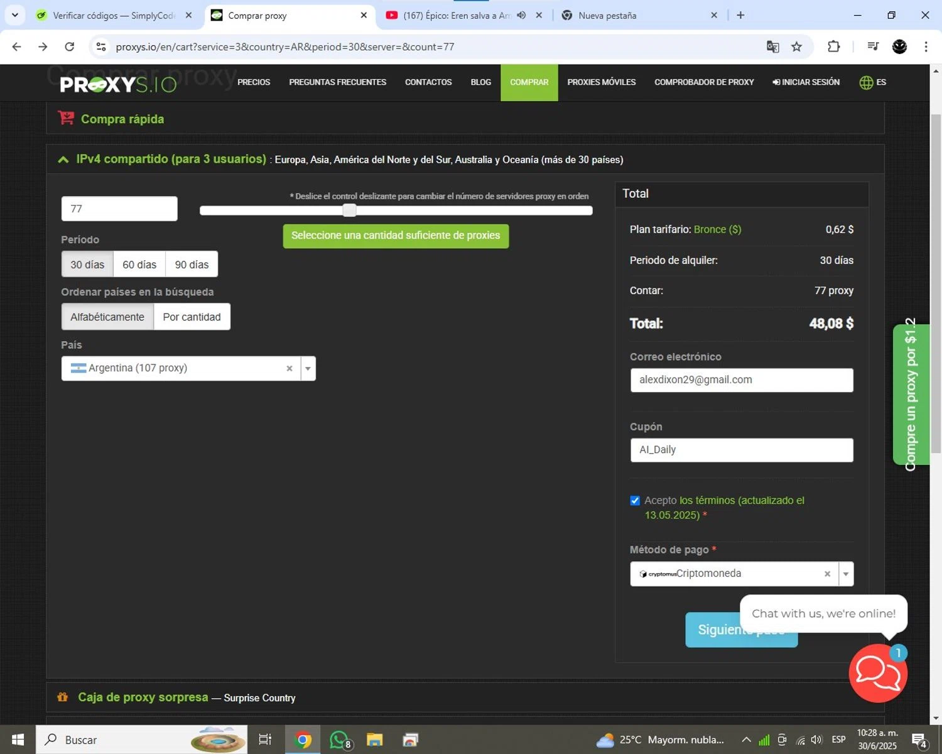Screen dimensions: 942x754
Task: Go back to previous page
Action: point(17,46)
